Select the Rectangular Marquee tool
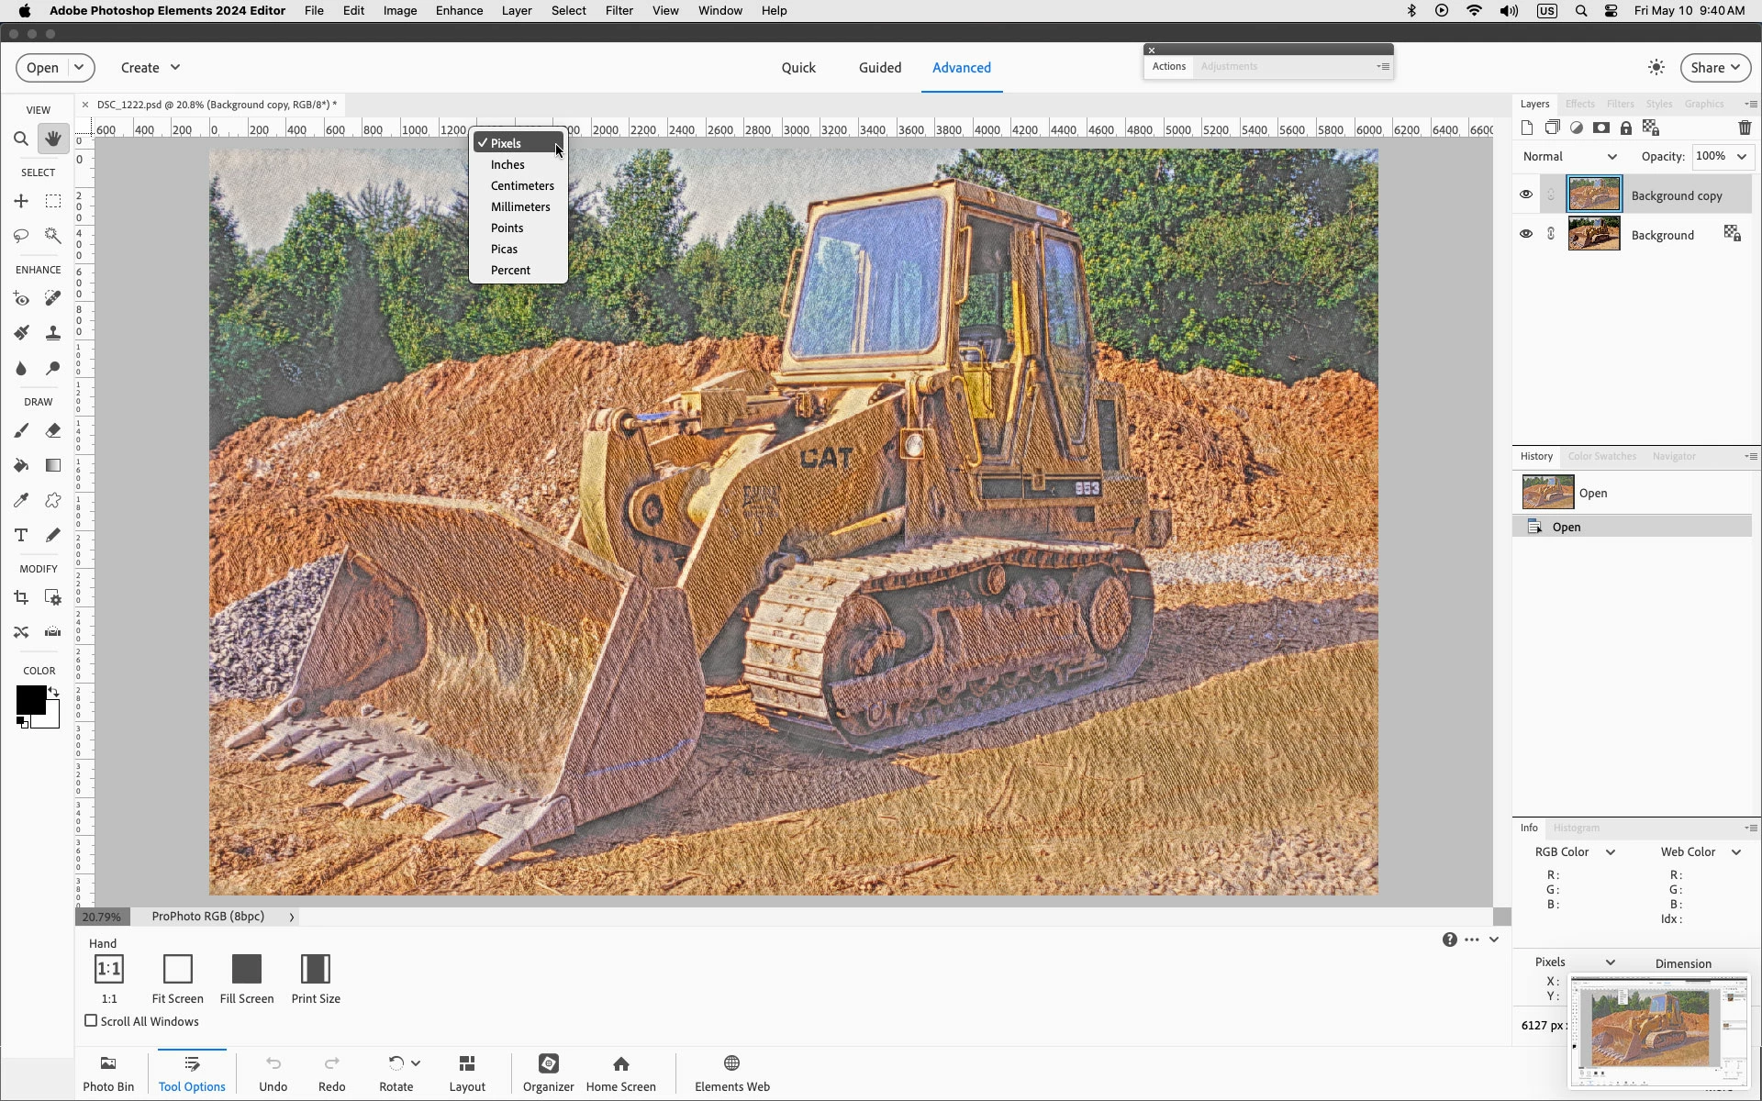Screen dimensions: 1762x1101 click(x=52, y=201)
